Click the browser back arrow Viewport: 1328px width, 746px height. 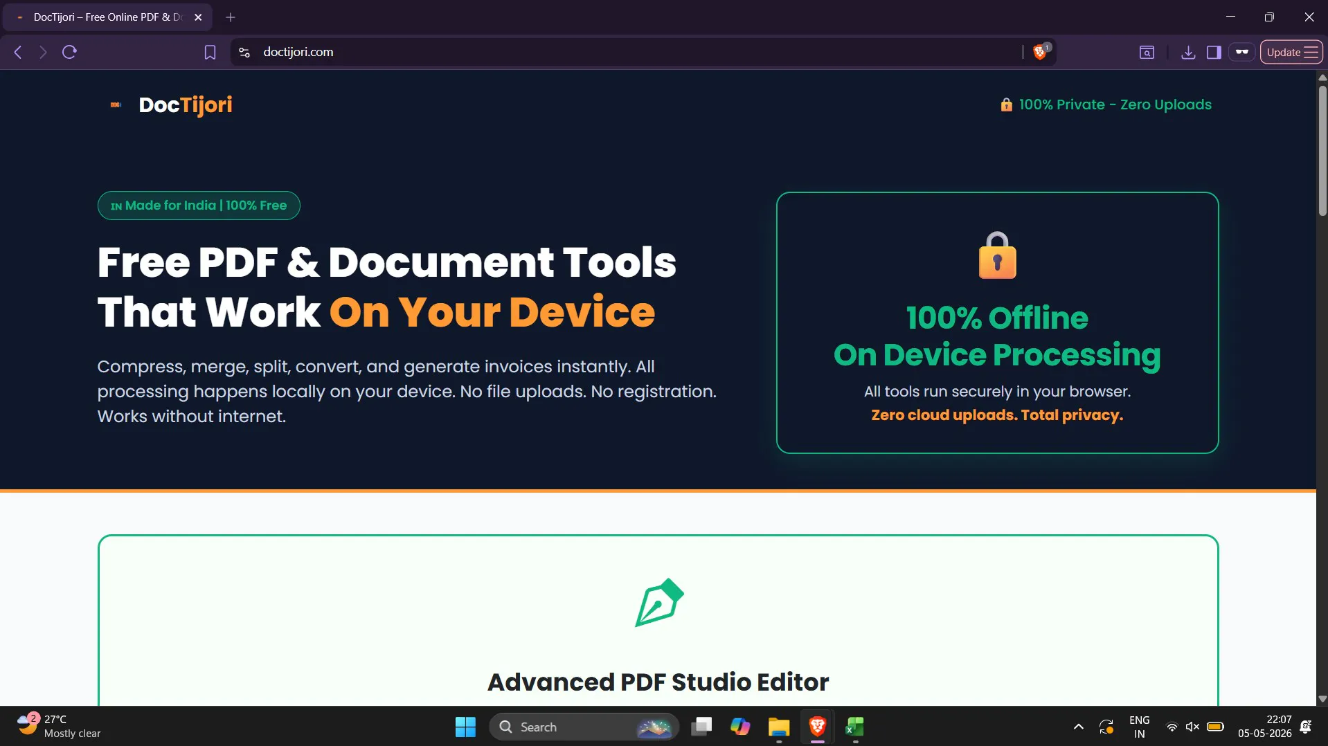[19, 52]
